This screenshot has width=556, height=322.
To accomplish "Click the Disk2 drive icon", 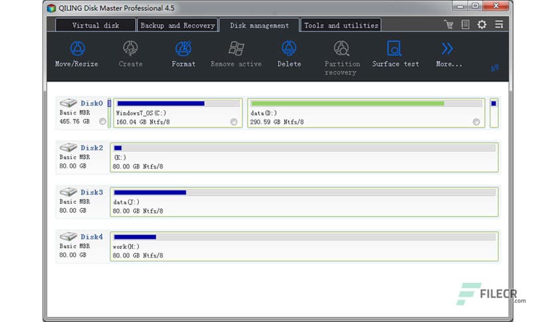I will coord(68,147).
